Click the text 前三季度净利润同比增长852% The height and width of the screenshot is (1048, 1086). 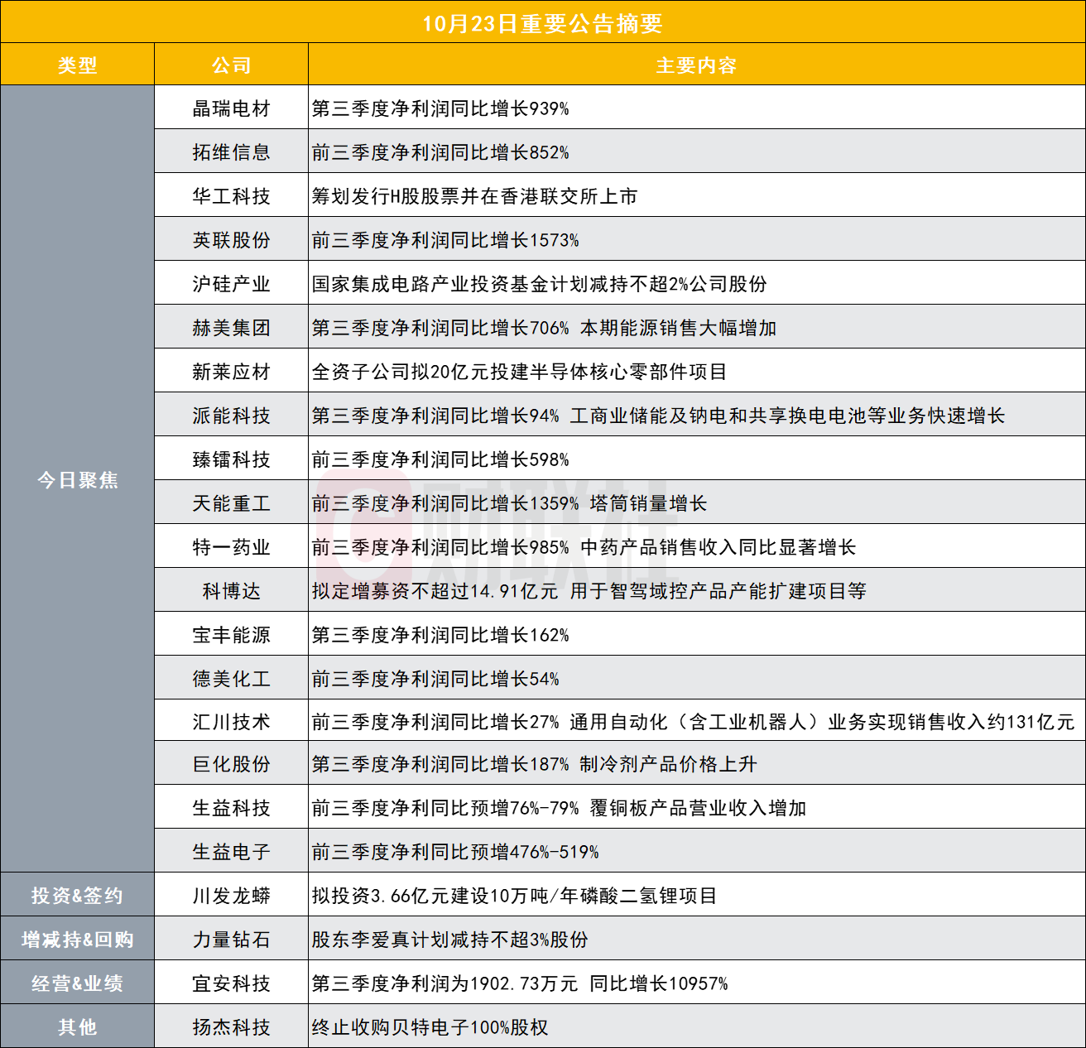point(440,152)
